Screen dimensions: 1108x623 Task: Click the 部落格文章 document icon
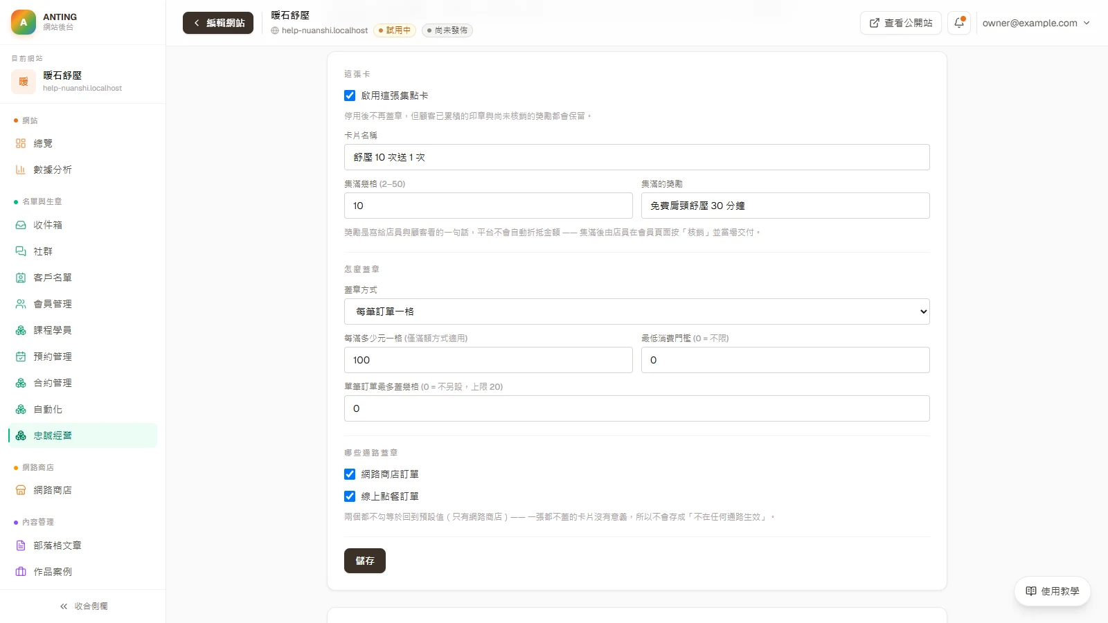[21, 545]
